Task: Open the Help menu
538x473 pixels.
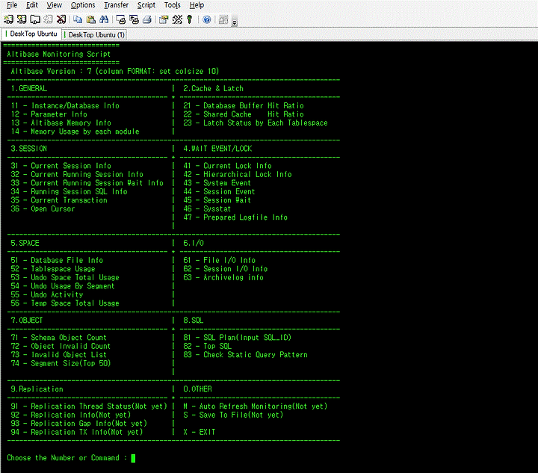Action: pyautogui.click(x=197, y=5)
